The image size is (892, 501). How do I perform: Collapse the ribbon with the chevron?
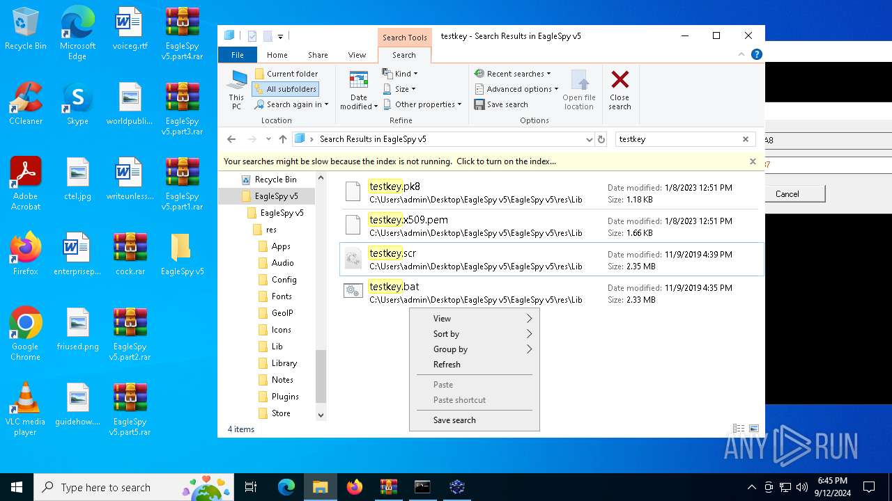pyautogui.click(x=742, y=54)
